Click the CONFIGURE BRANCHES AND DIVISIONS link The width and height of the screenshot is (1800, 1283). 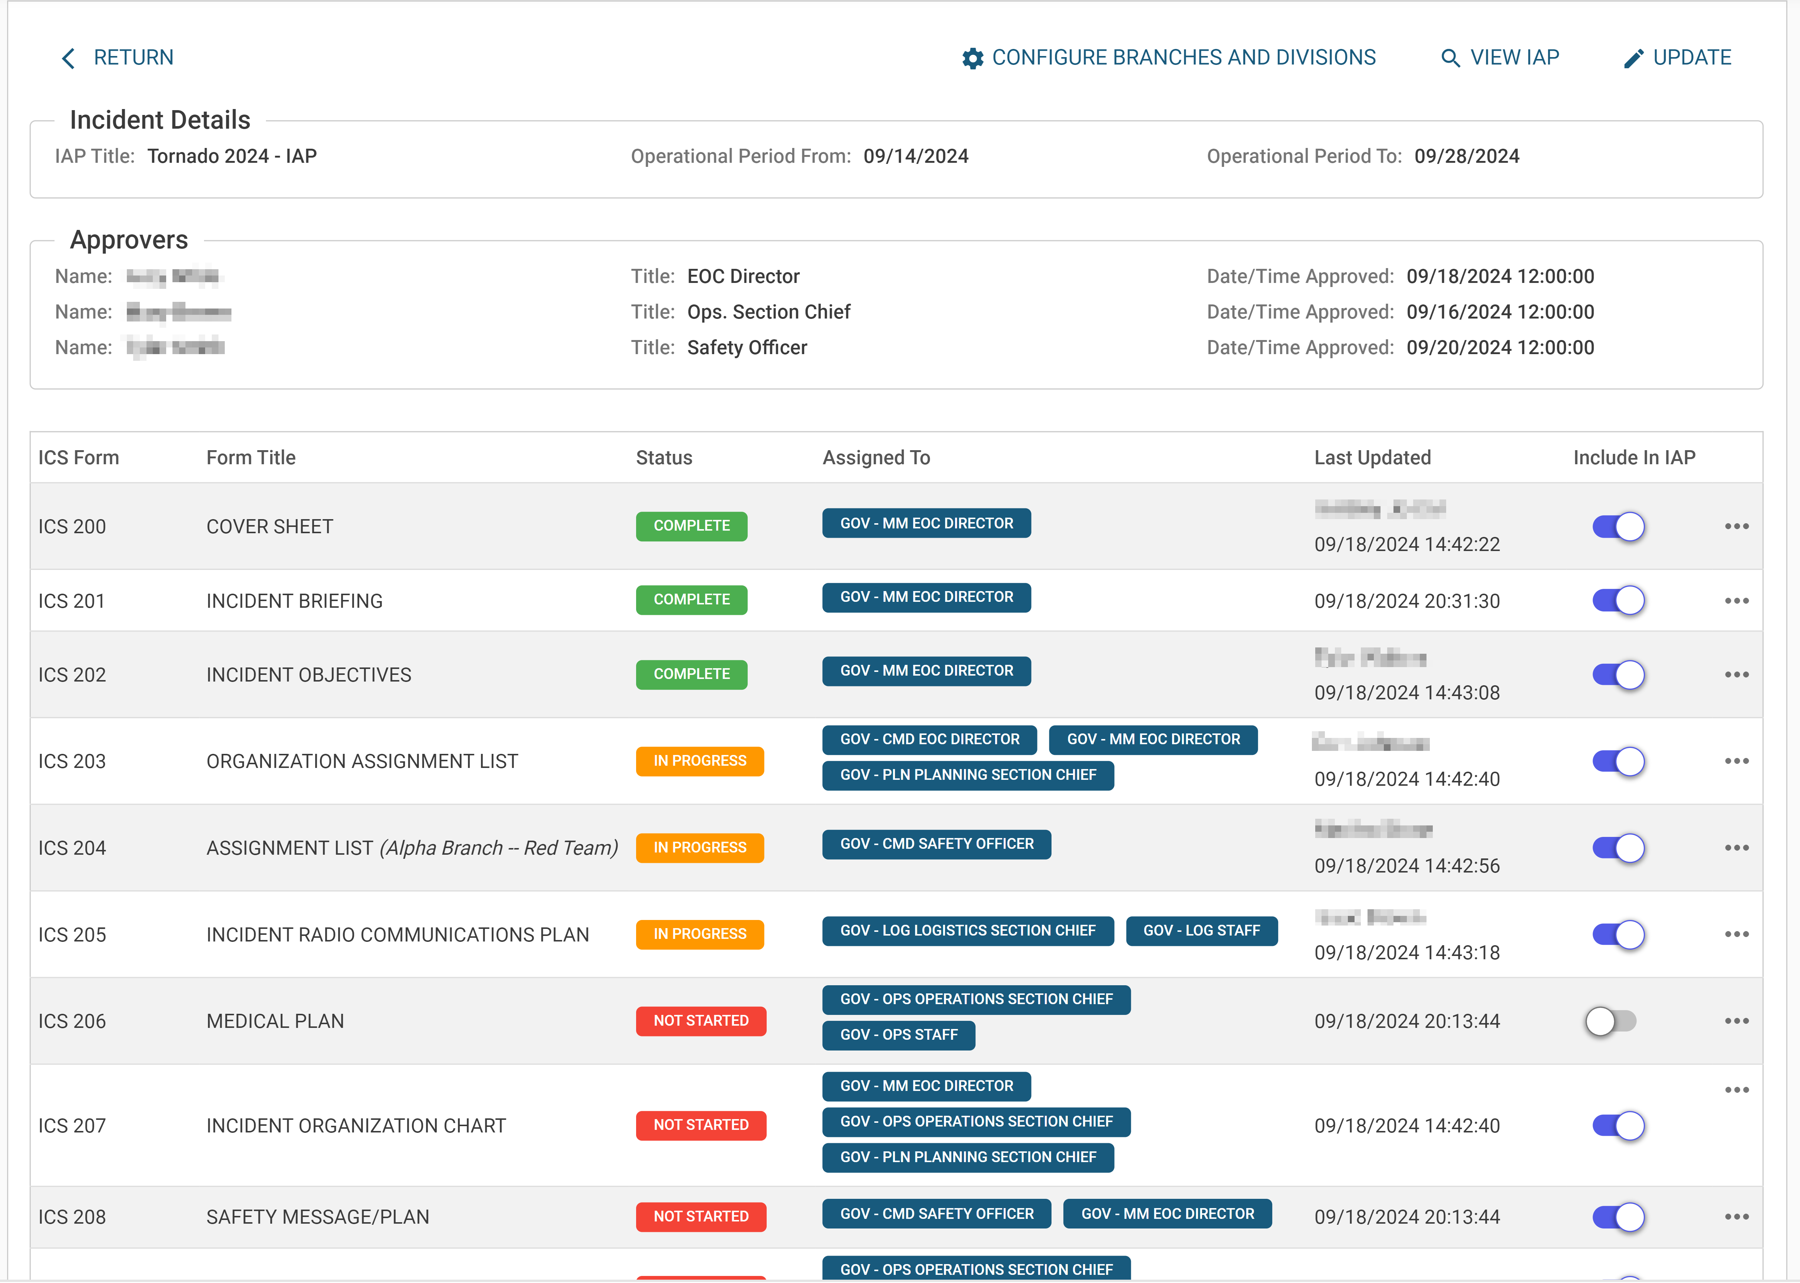point(1183,58)
